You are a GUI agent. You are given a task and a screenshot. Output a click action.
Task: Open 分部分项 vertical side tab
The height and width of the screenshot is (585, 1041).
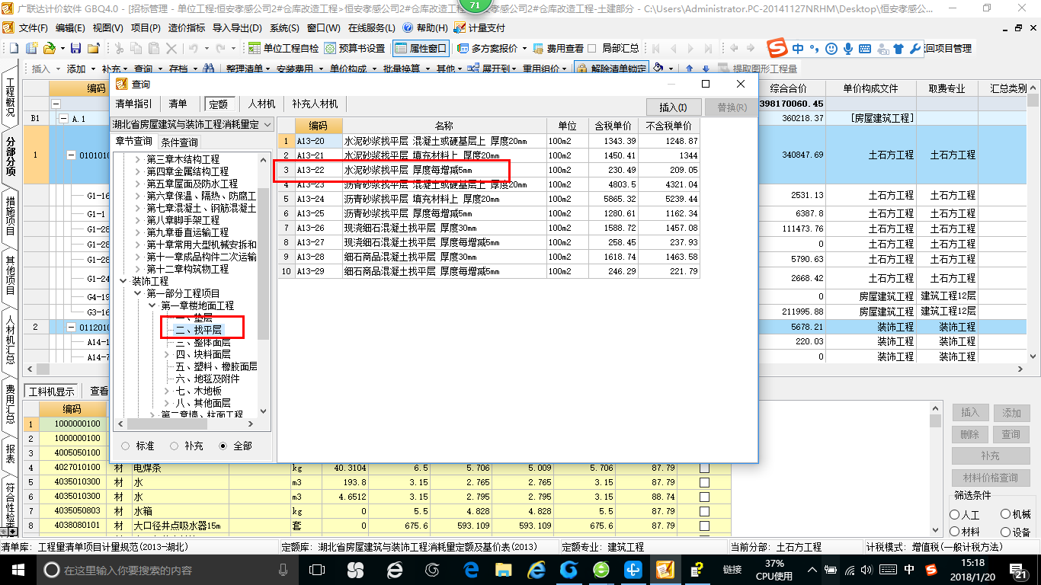tap(11, 156)
